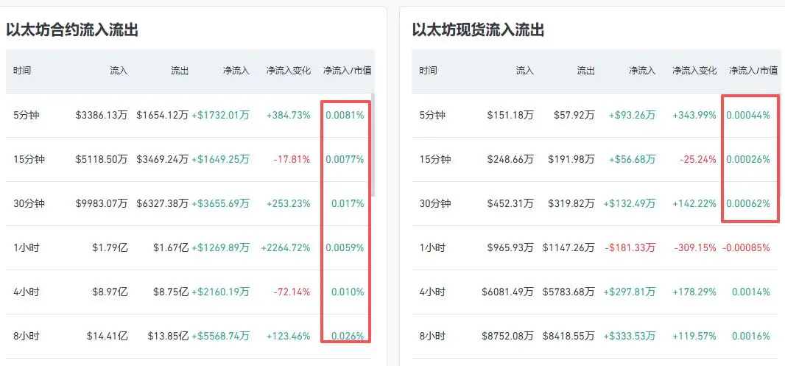Click the net inflow +$1732.01万
The height and width of the screenshot is (366, 785).
(220, 115)
